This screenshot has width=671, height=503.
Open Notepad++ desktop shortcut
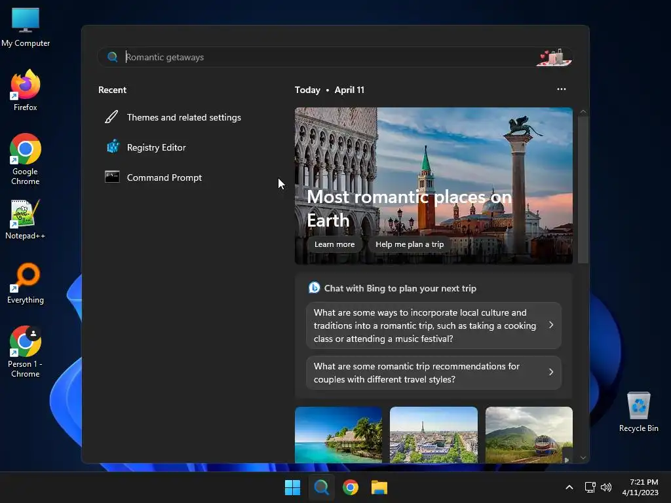click(26, 219)
